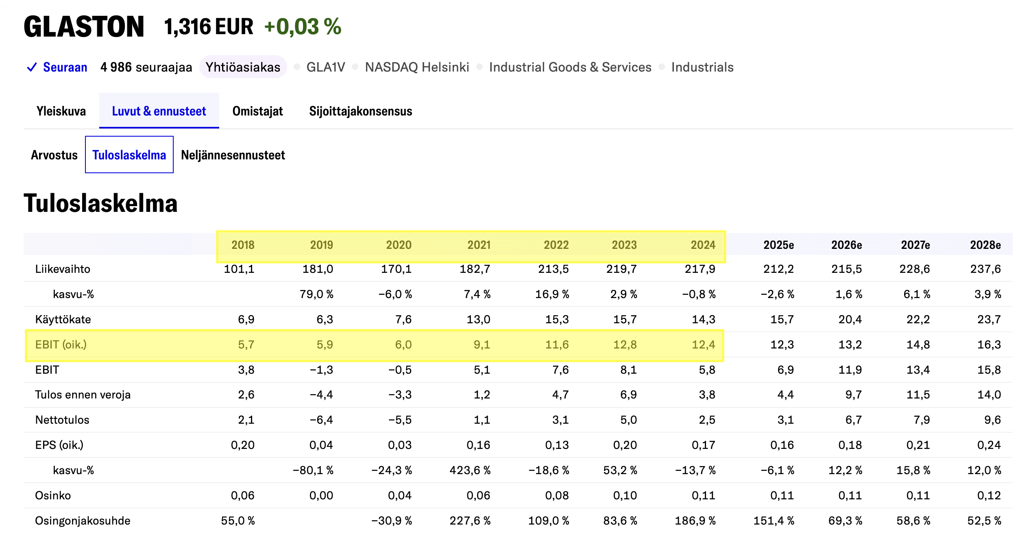Open the Yleiskuva tab
Screen dimensions: 1020x540
pyautogui.click(x=61, y=111)
